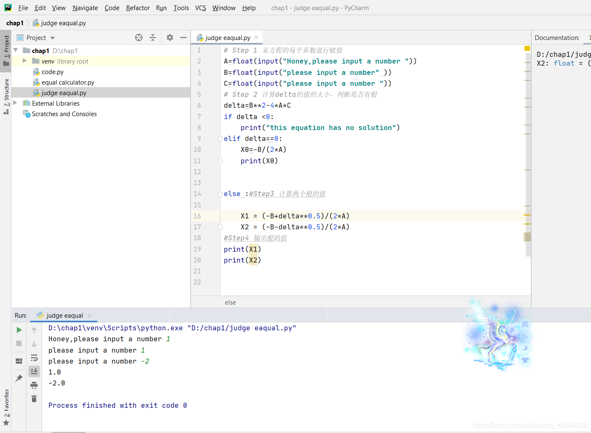Viewport: 591px width, 433px height.
Task: Click the green Rerun button in Run panel
Action: 19,330
